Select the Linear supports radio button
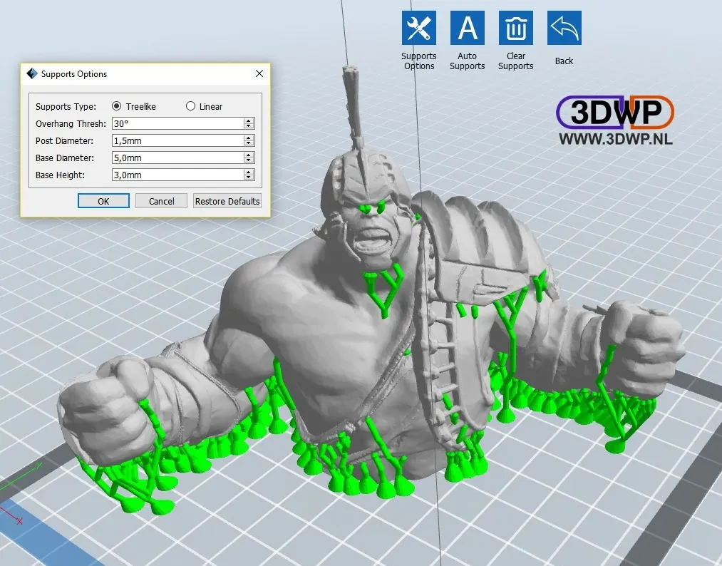This screenshot has height=566, width=722. 190,106
